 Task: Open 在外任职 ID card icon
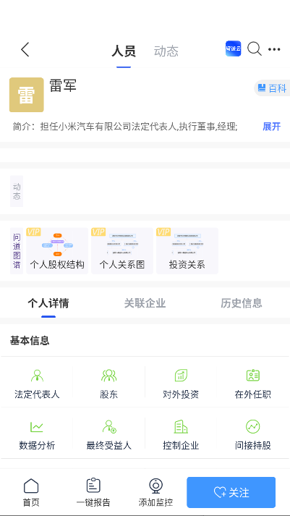(253, 376)
